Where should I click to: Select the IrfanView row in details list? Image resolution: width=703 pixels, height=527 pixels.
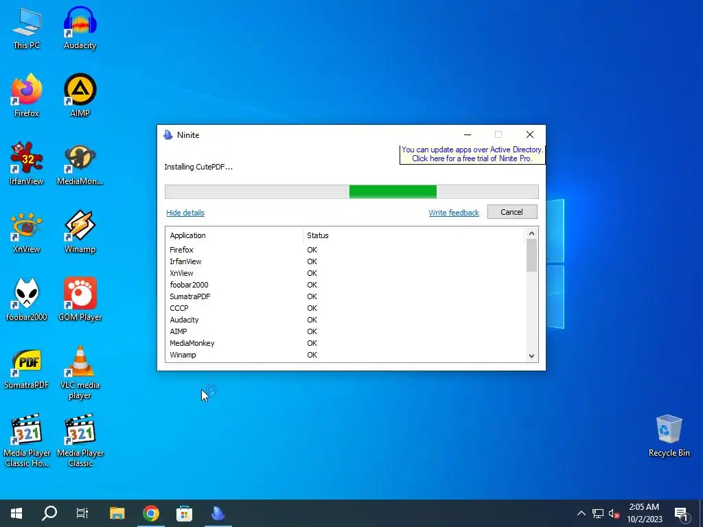(345, 261)
